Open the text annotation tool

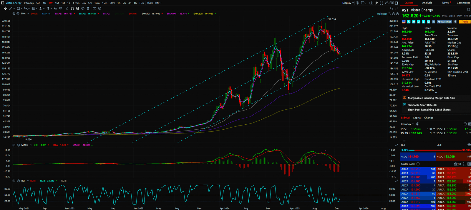[x=55, y=9]
